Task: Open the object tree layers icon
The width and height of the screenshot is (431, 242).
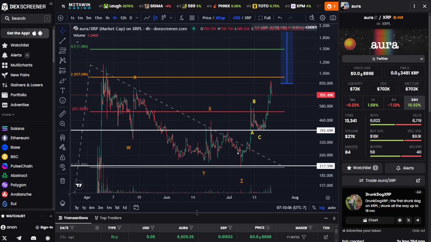Action: coord(62,203)
